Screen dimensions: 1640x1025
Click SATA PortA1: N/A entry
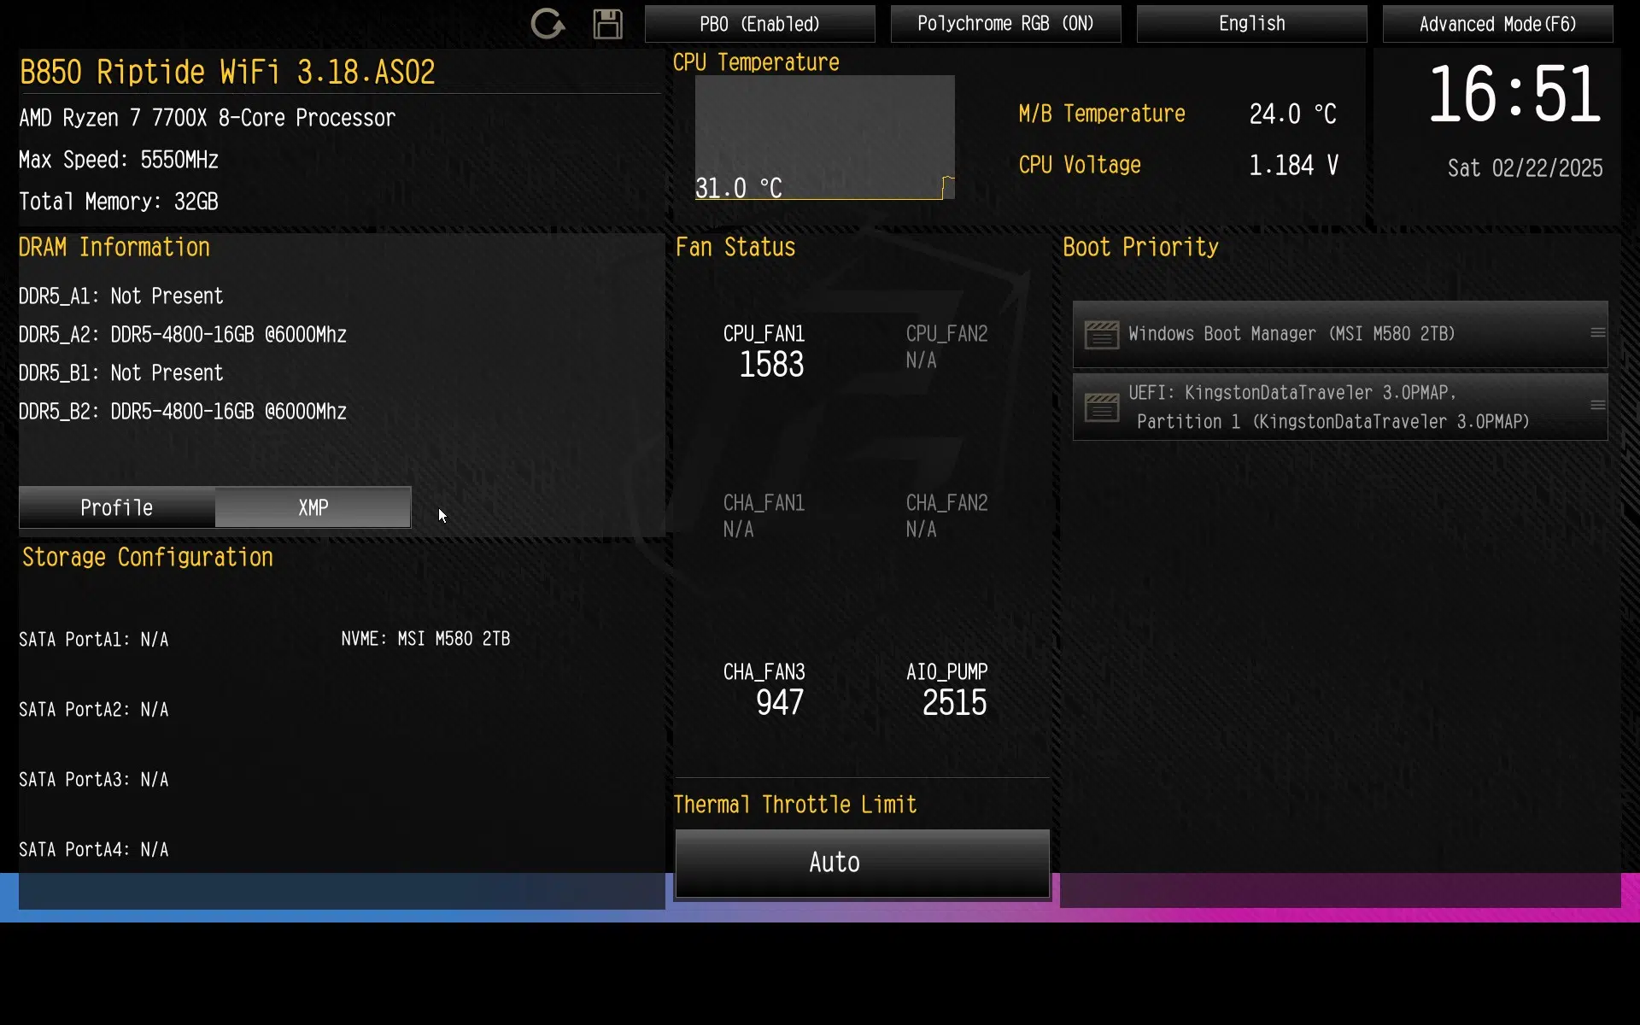tap(94, 640)
